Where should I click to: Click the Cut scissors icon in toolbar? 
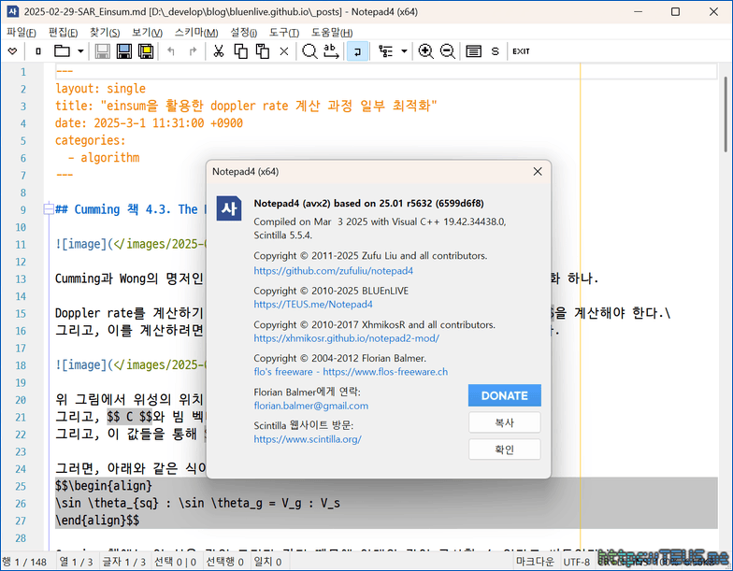(218, 51)
